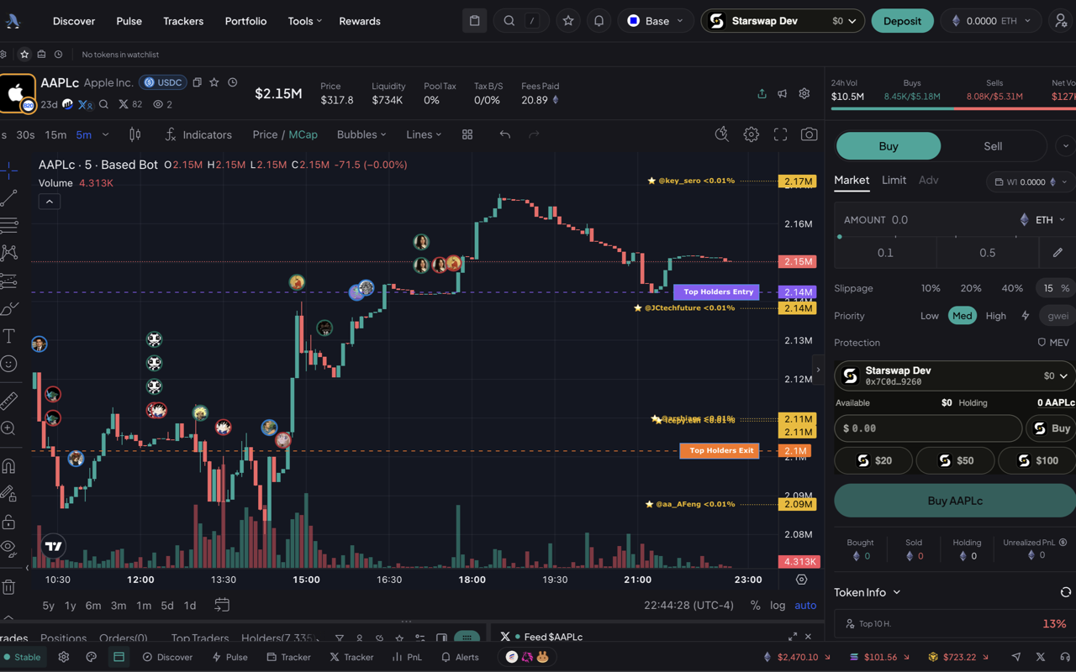Screen dimensions: 1076x672
Task: Click the amount slider handle under AMOUNT
Action: [x=839, y=237]
